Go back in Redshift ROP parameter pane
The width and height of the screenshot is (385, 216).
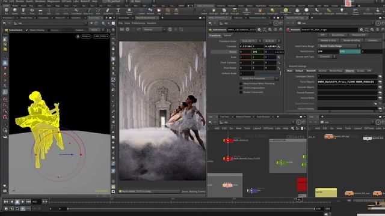[x=288, y=23]
